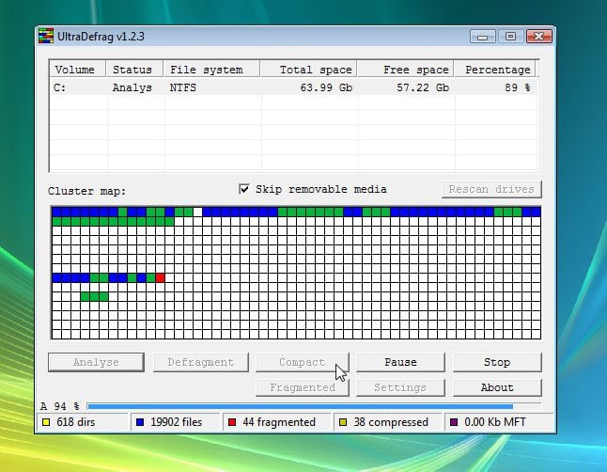Open the About dialog
This screenshot has height=472, width=607.
click(x=497, y=387)
